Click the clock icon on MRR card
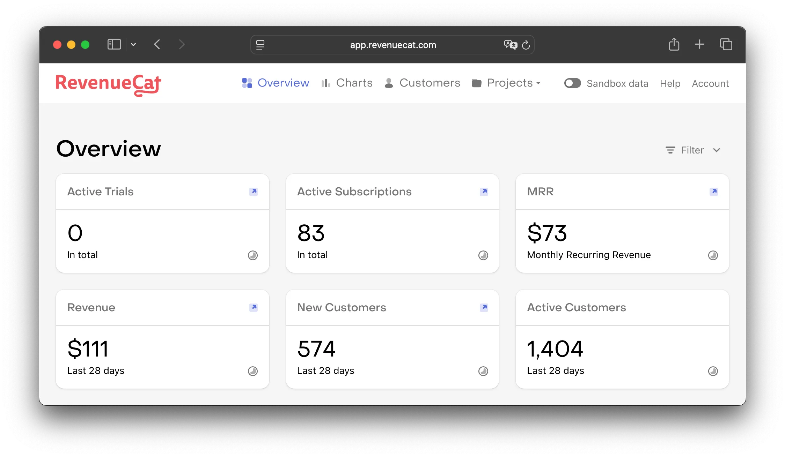 click(713, 255)
